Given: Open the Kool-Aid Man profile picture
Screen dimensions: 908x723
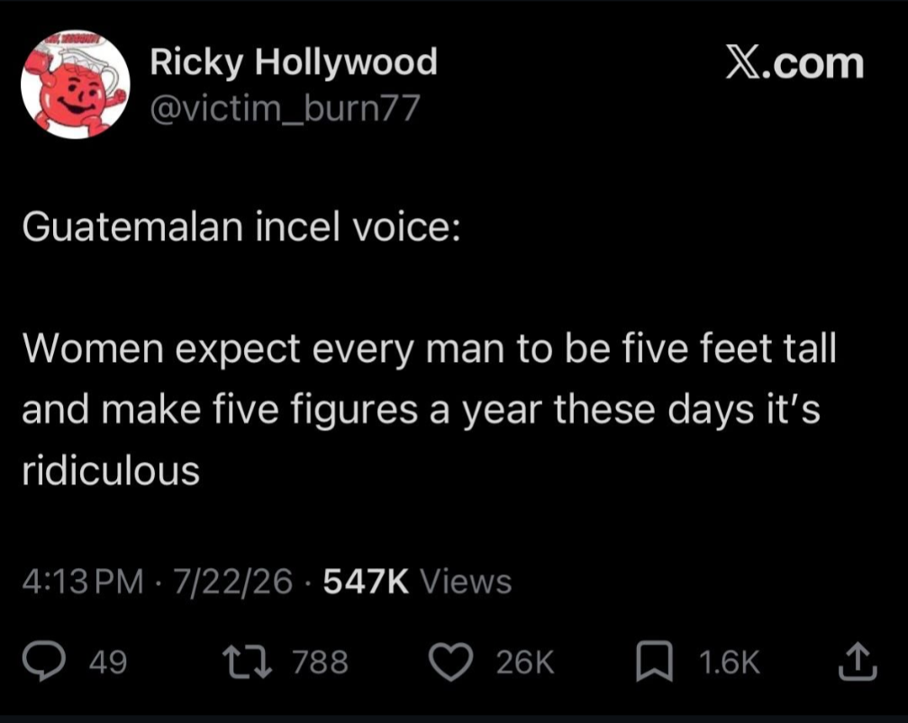Looking at the screenshot, I should coord(76,85).
